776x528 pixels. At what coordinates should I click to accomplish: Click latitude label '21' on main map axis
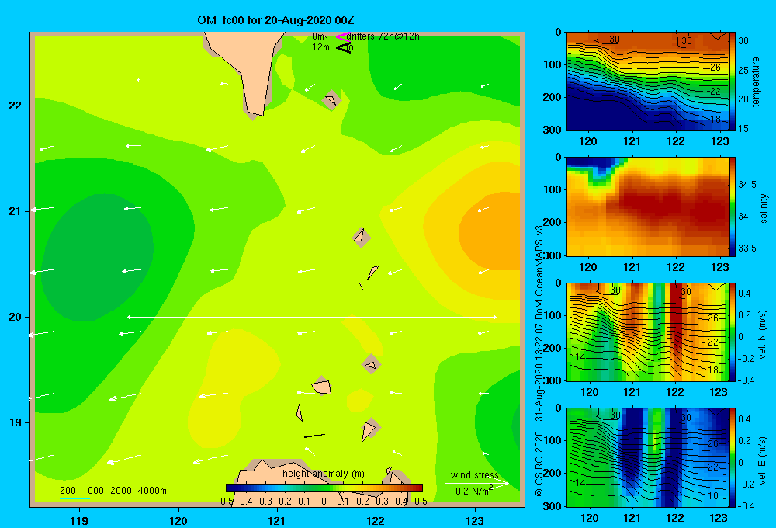[15, 211]
